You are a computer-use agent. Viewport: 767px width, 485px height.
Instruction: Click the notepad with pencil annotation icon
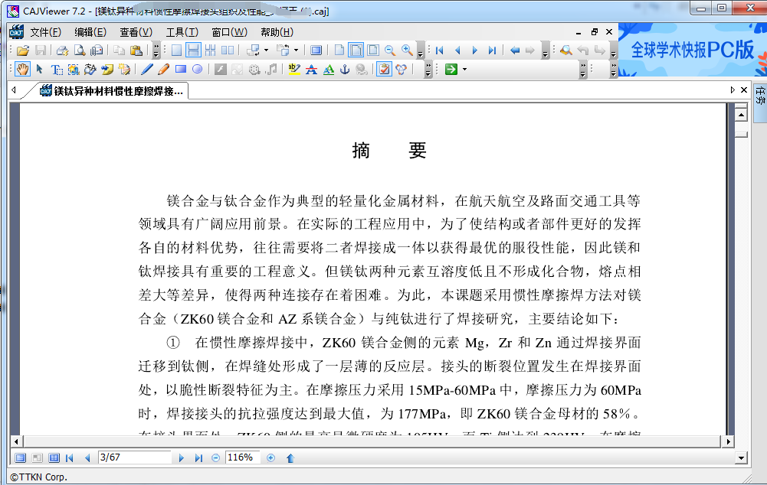click(124, 70)
